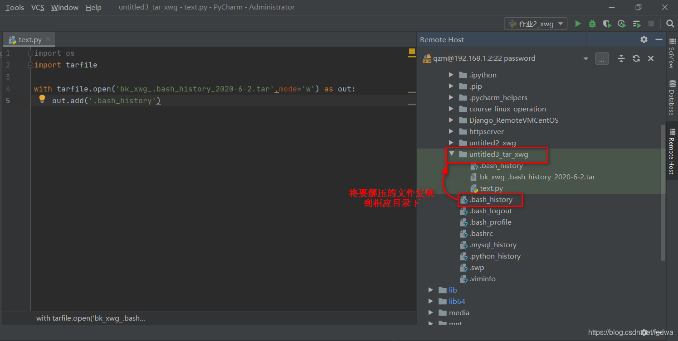Click the Concurrency diagram run icon
This screenshot has height=341, width=678.
coord(637,24)
